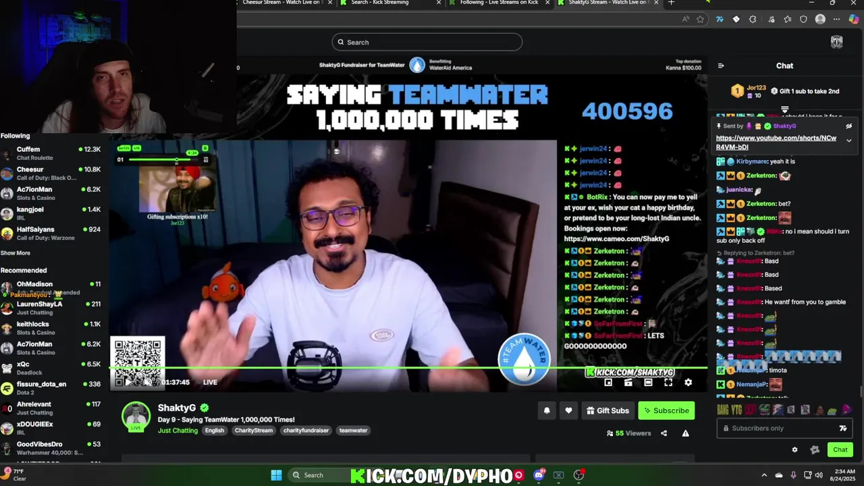Toggle the notification bell for ShaktyG
The height and width of the screenshot is (486, 864).
pyautogui.click(x=547, y=410)
